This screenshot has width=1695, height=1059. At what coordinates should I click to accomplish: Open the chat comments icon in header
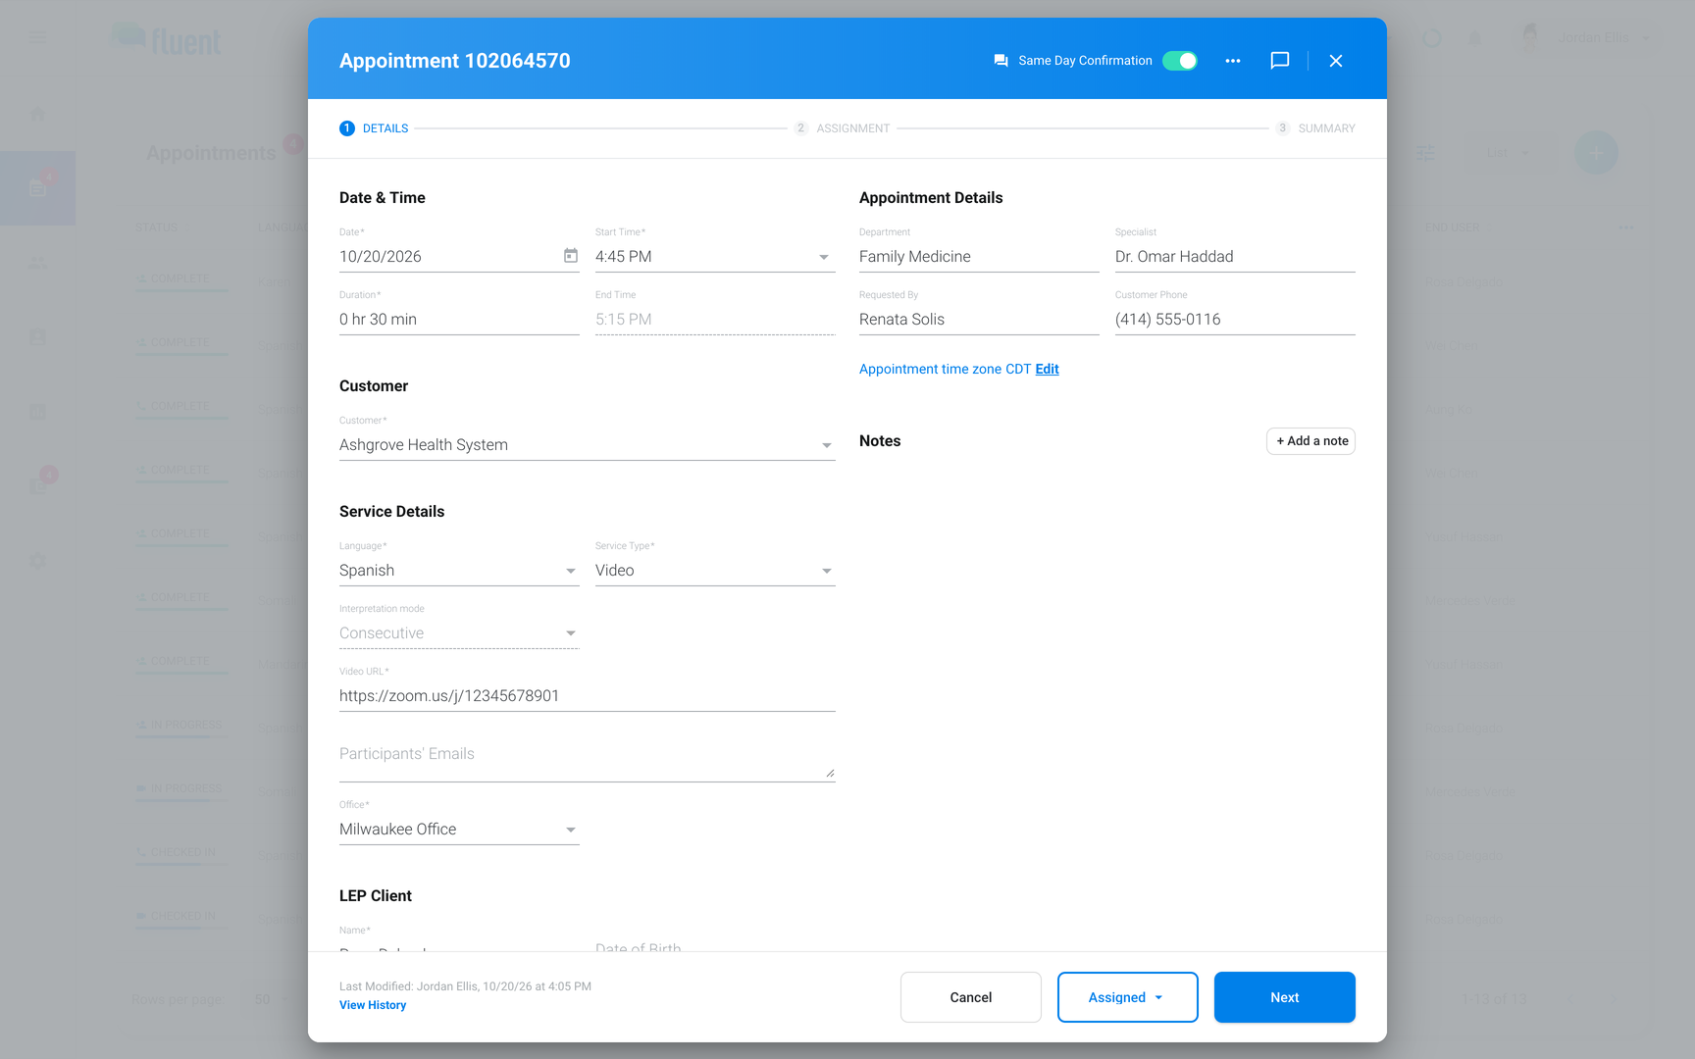tap(1280, 61)
